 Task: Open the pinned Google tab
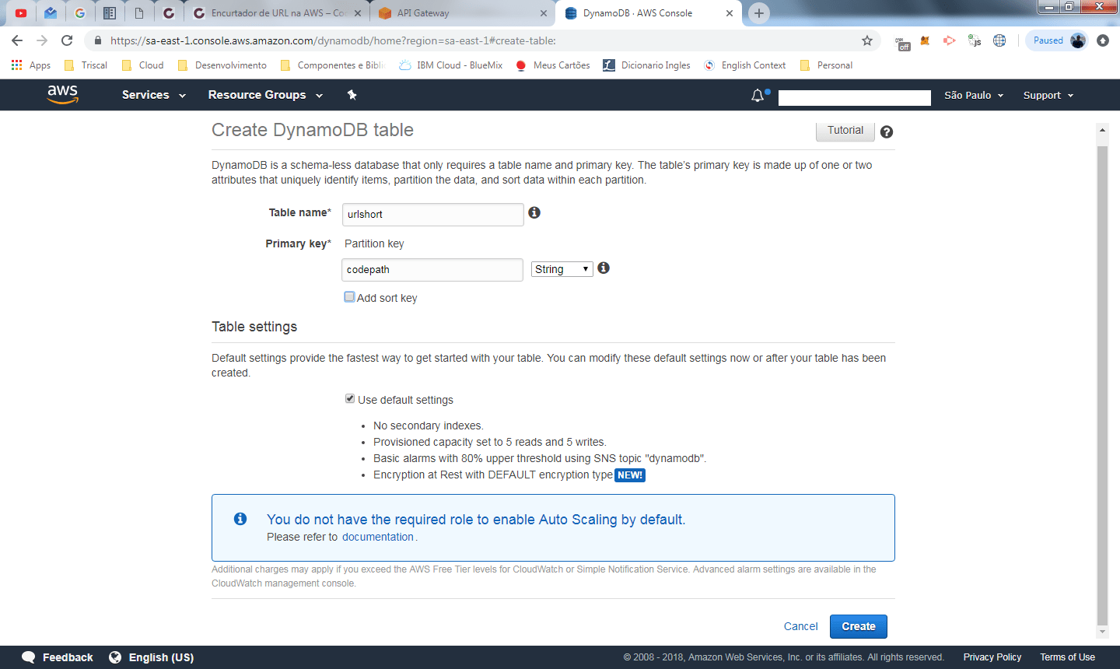(x=80, y=13)
